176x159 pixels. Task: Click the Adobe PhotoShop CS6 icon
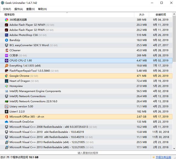[7, 35]
